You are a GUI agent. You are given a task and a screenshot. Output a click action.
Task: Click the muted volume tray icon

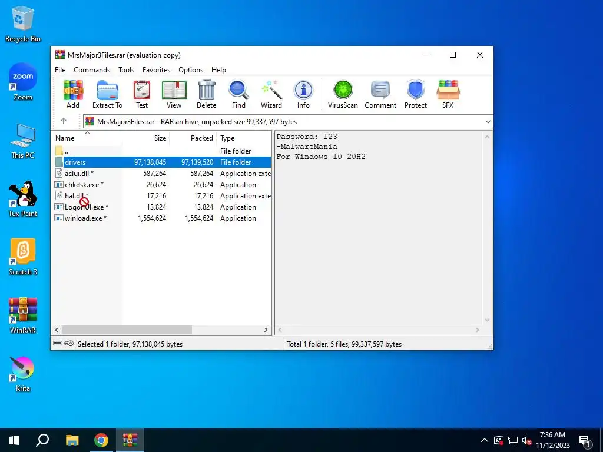pyautogui.click(x=526, y=440)
